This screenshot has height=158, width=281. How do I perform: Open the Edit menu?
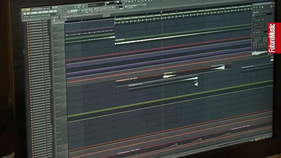(x=29, y=13)
